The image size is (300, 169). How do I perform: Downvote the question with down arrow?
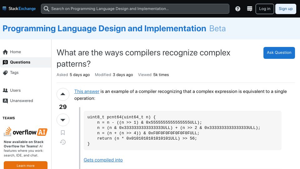tap(63, 120)
